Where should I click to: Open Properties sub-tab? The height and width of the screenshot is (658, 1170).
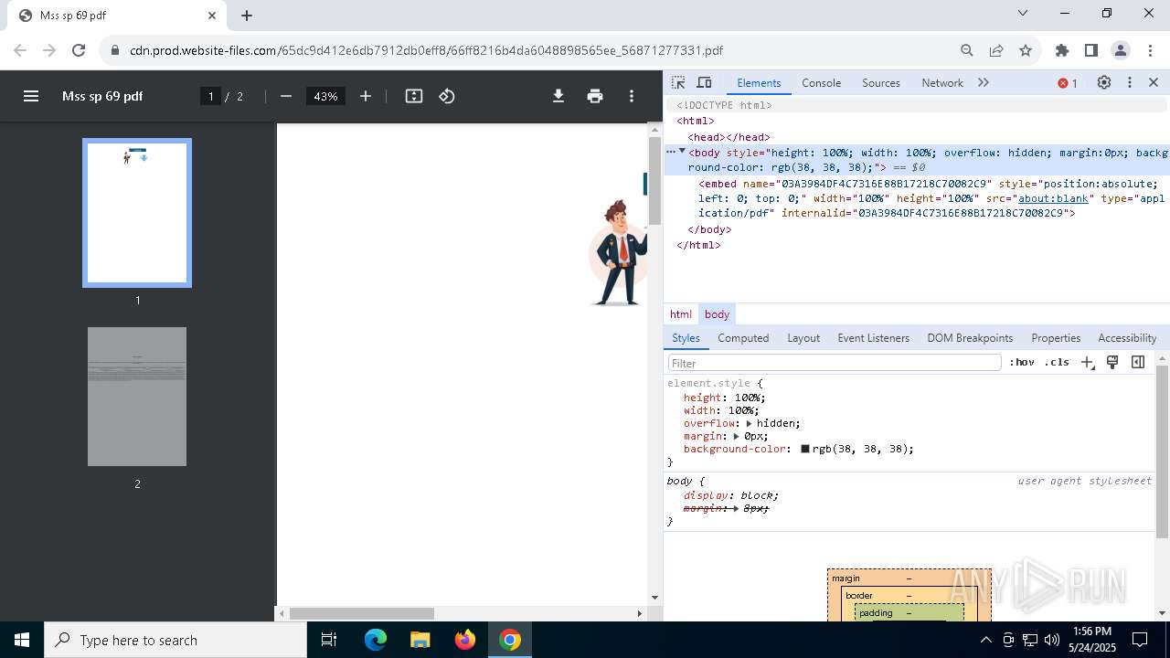[1056, 337]
